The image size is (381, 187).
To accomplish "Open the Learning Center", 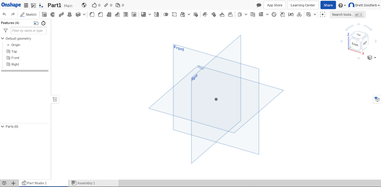I will (x=303, y=5).
